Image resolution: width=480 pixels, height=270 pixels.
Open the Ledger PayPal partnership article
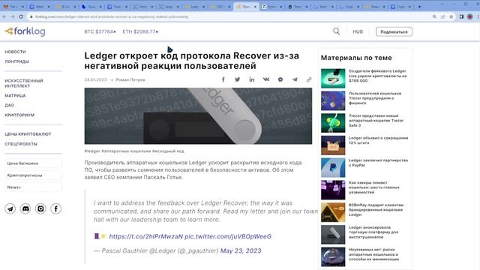coord(378,163)
